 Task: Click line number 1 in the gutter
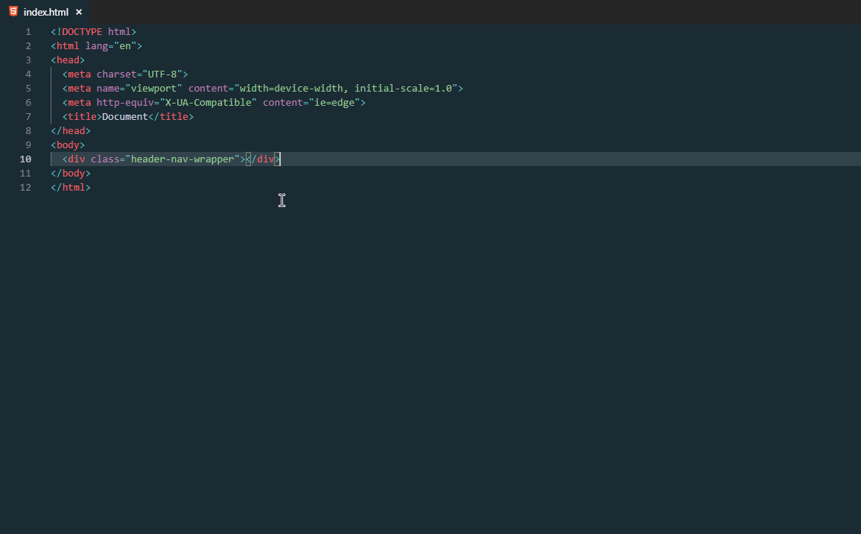pyautogui.click(x=28, y=31)
